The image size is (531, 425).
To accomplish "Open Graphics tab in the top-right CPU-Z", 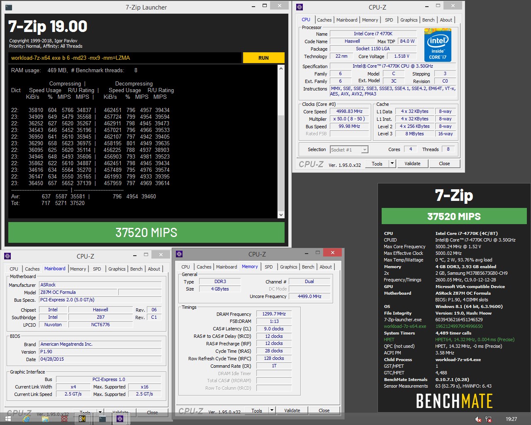I will click(409, 20).
